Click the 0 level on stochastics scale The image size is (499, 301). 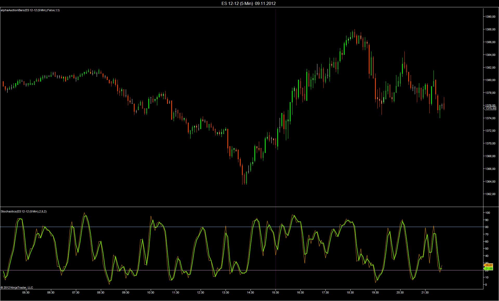point(486,285)
